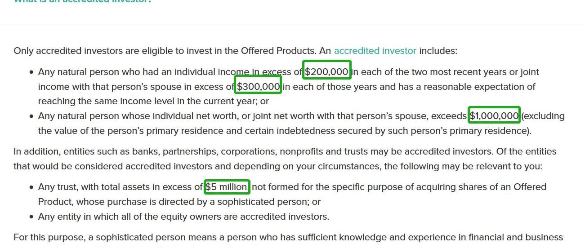Click the highlighted $5 million amount
This screenshot has height=248, width=585.
[227, 187]
